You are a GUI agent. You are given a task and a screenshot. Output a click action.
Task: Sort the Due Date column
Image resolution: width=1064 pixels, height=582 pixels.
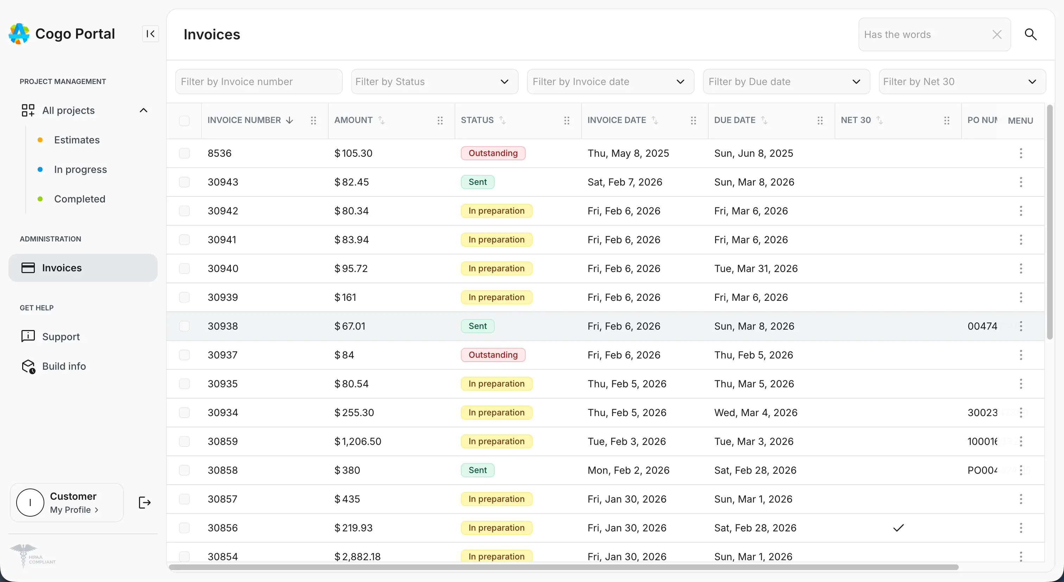(765, 120)
